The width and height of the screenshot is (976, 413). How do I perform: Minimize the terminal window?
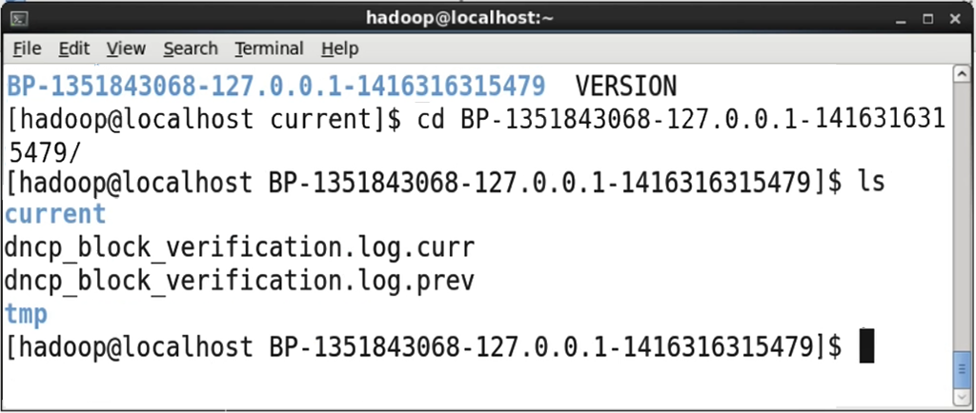pos(901,19)
